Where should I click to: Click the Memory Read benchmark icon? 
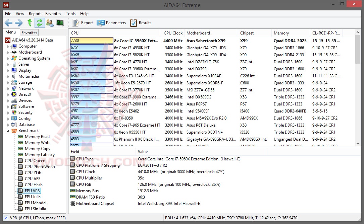[x=20, y=136]
